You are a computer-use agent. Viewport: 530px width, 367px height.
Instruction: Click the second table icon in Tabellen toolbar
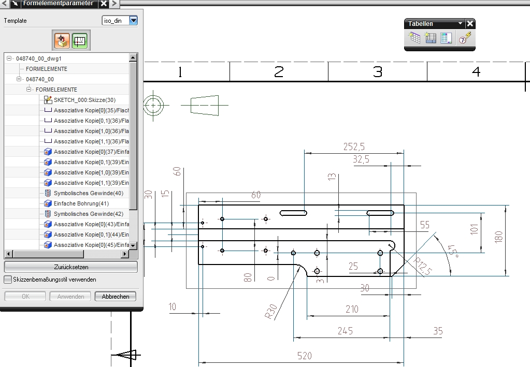coord(430,38)
